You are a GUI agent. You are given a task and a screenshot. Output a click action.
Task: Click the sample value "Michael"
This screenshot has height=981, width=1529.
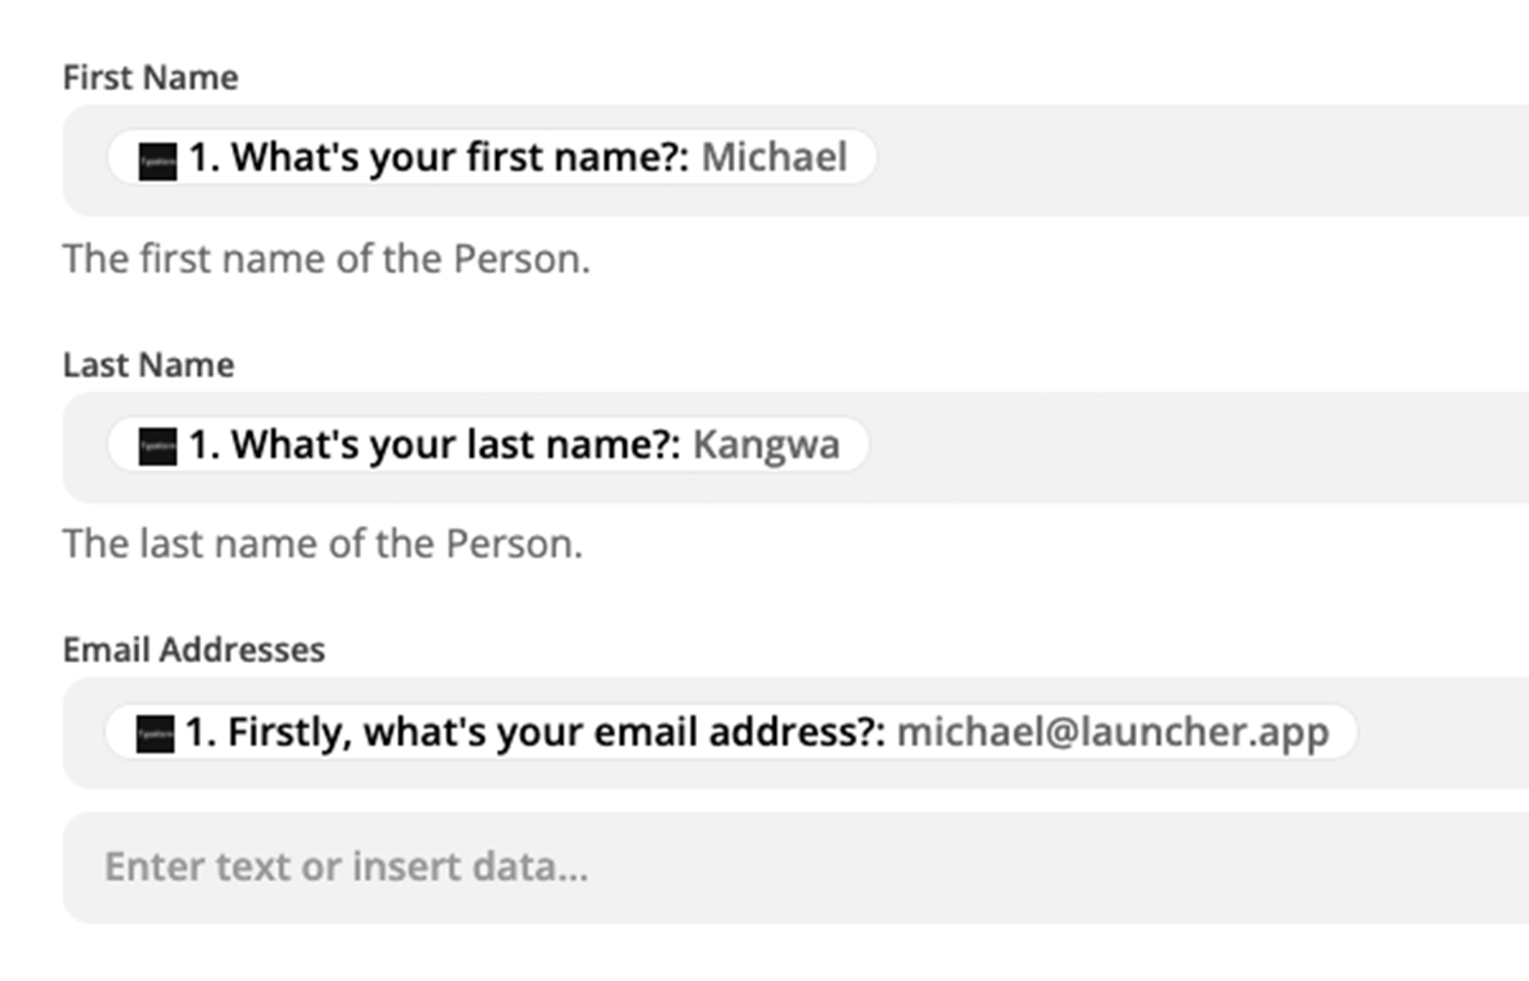pyautogui.click(x=774, y=157)
